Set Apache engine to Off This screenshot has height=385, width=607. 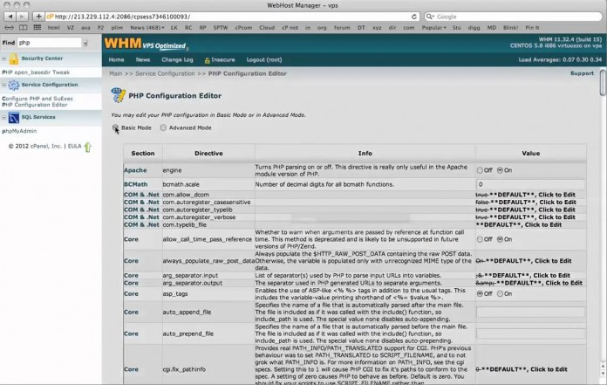pos(480,170)
